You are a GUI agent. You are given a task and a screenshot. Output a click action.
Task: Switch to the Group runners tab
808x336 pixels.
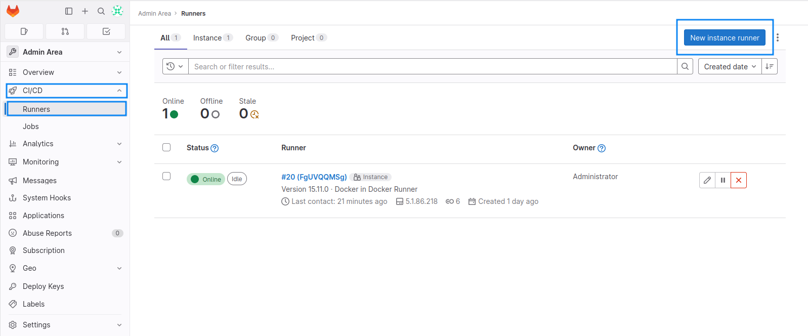coord(262,38)
